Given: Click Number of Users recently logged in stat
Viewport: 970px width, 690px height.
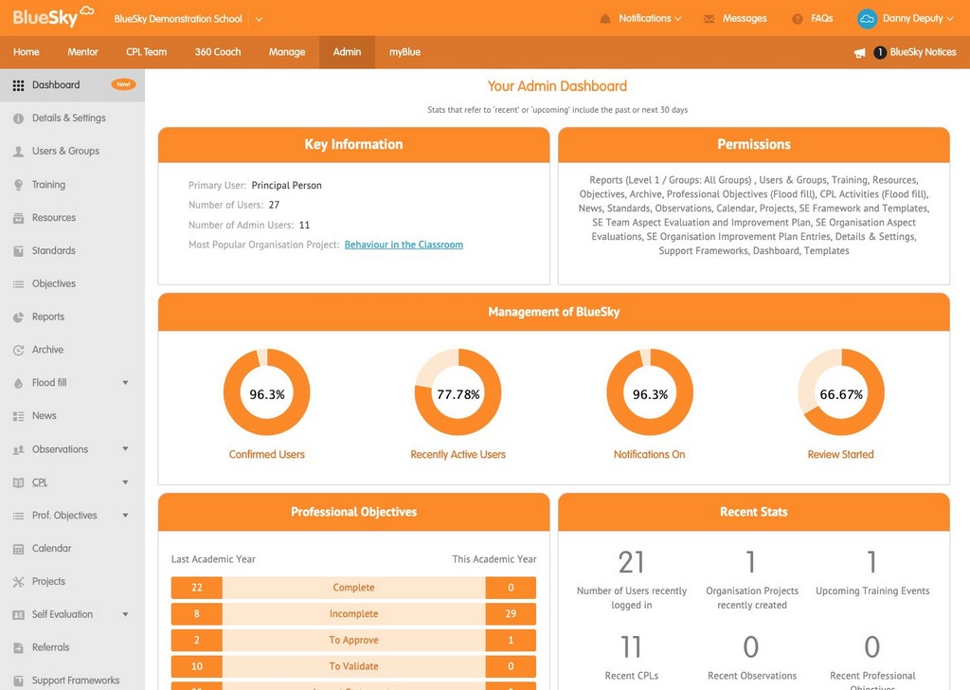Looking at the screenshot, I should [x=632, y=580].
